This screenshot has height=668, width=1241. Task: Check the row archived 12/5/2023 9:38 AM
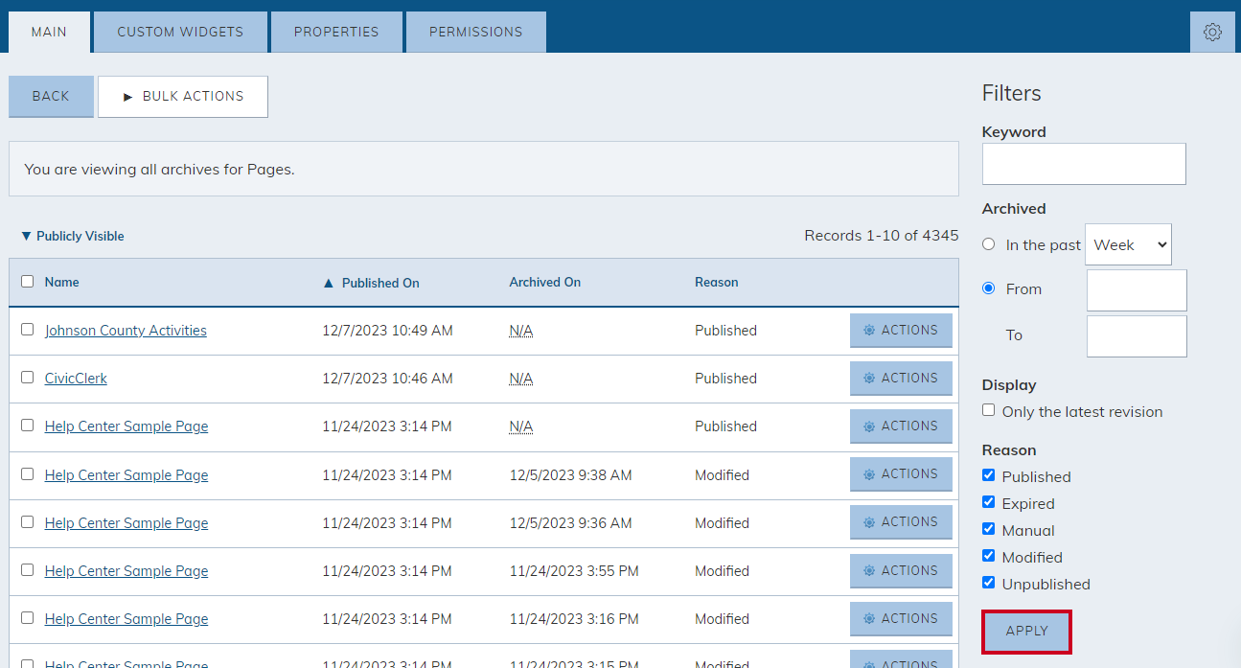(28, 474)
